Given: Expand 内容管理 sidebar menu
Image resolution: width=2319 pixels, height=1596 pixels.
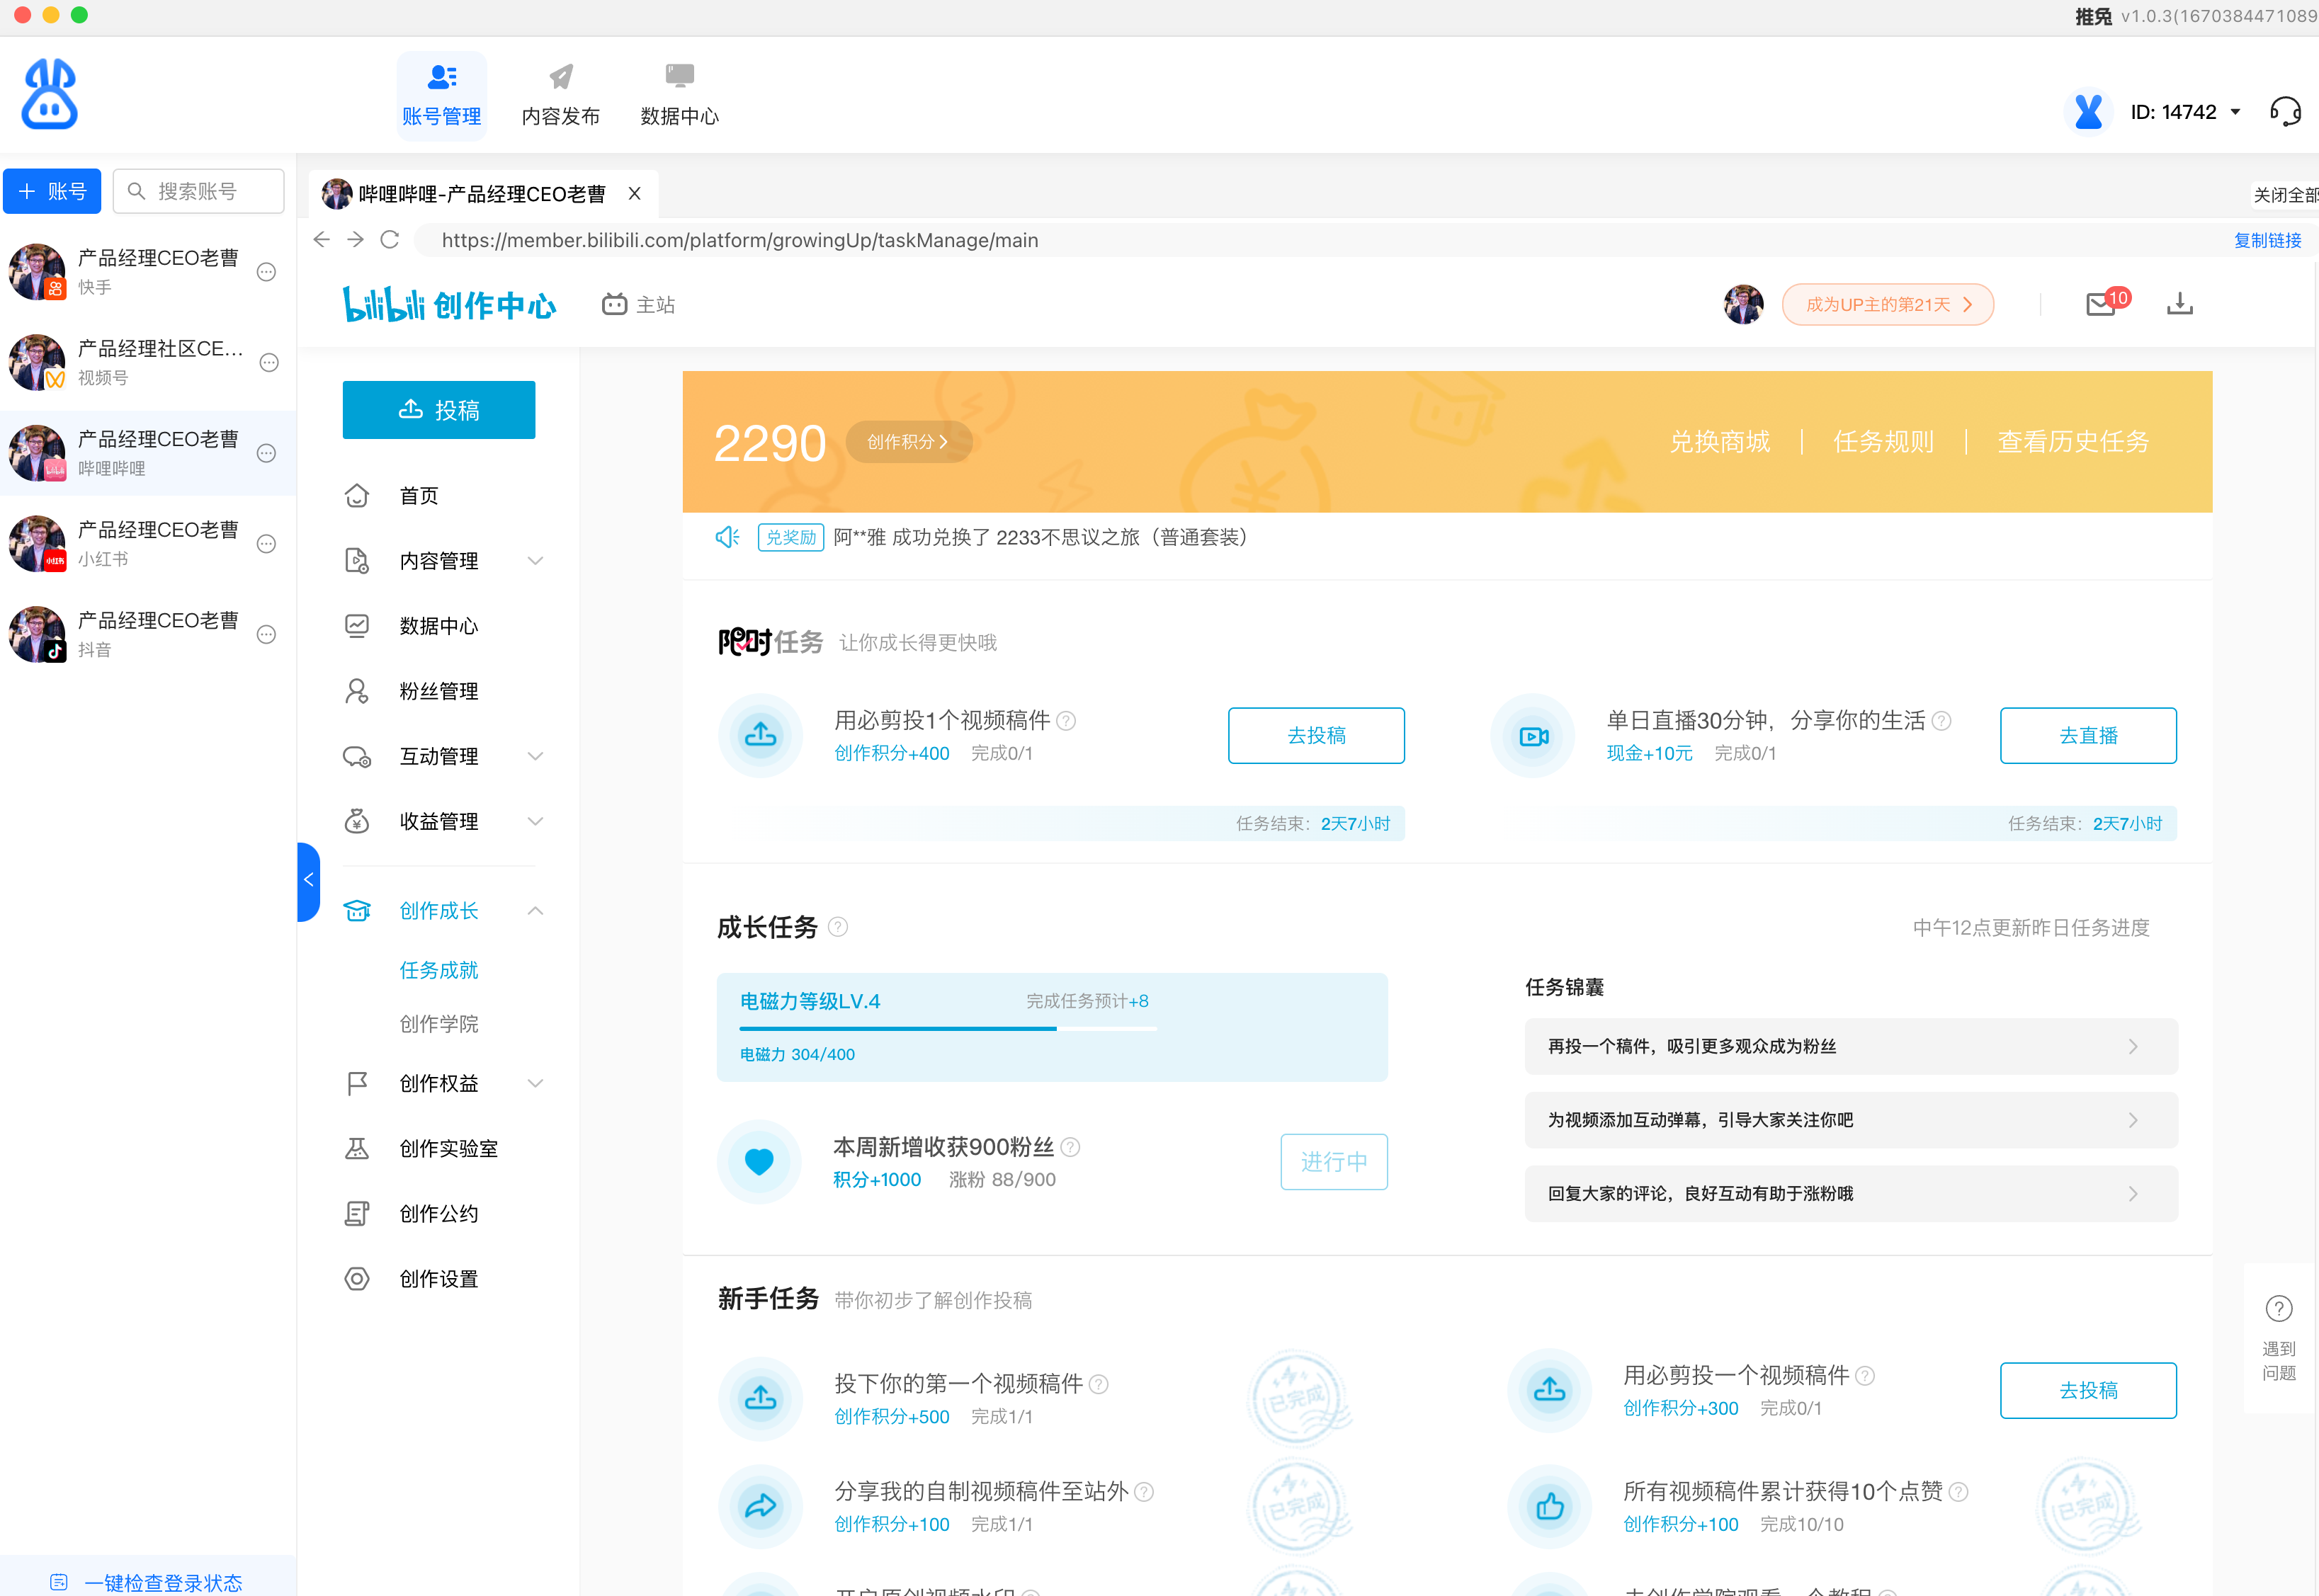Looking at the screenshot, I should (x=535, y=561).
